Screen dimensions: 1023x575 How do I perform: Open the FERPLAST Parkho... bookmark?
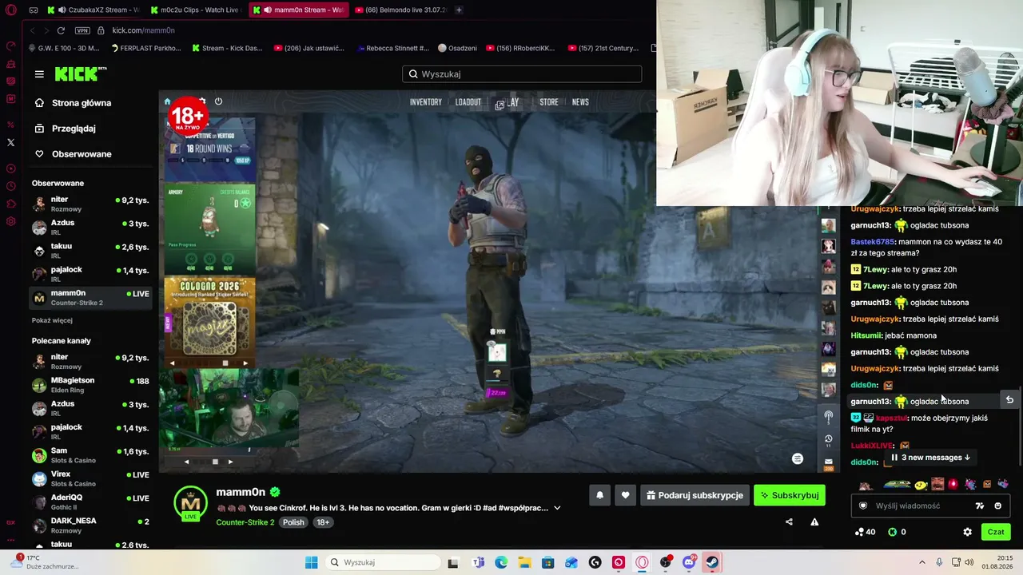tap(145, 48)
